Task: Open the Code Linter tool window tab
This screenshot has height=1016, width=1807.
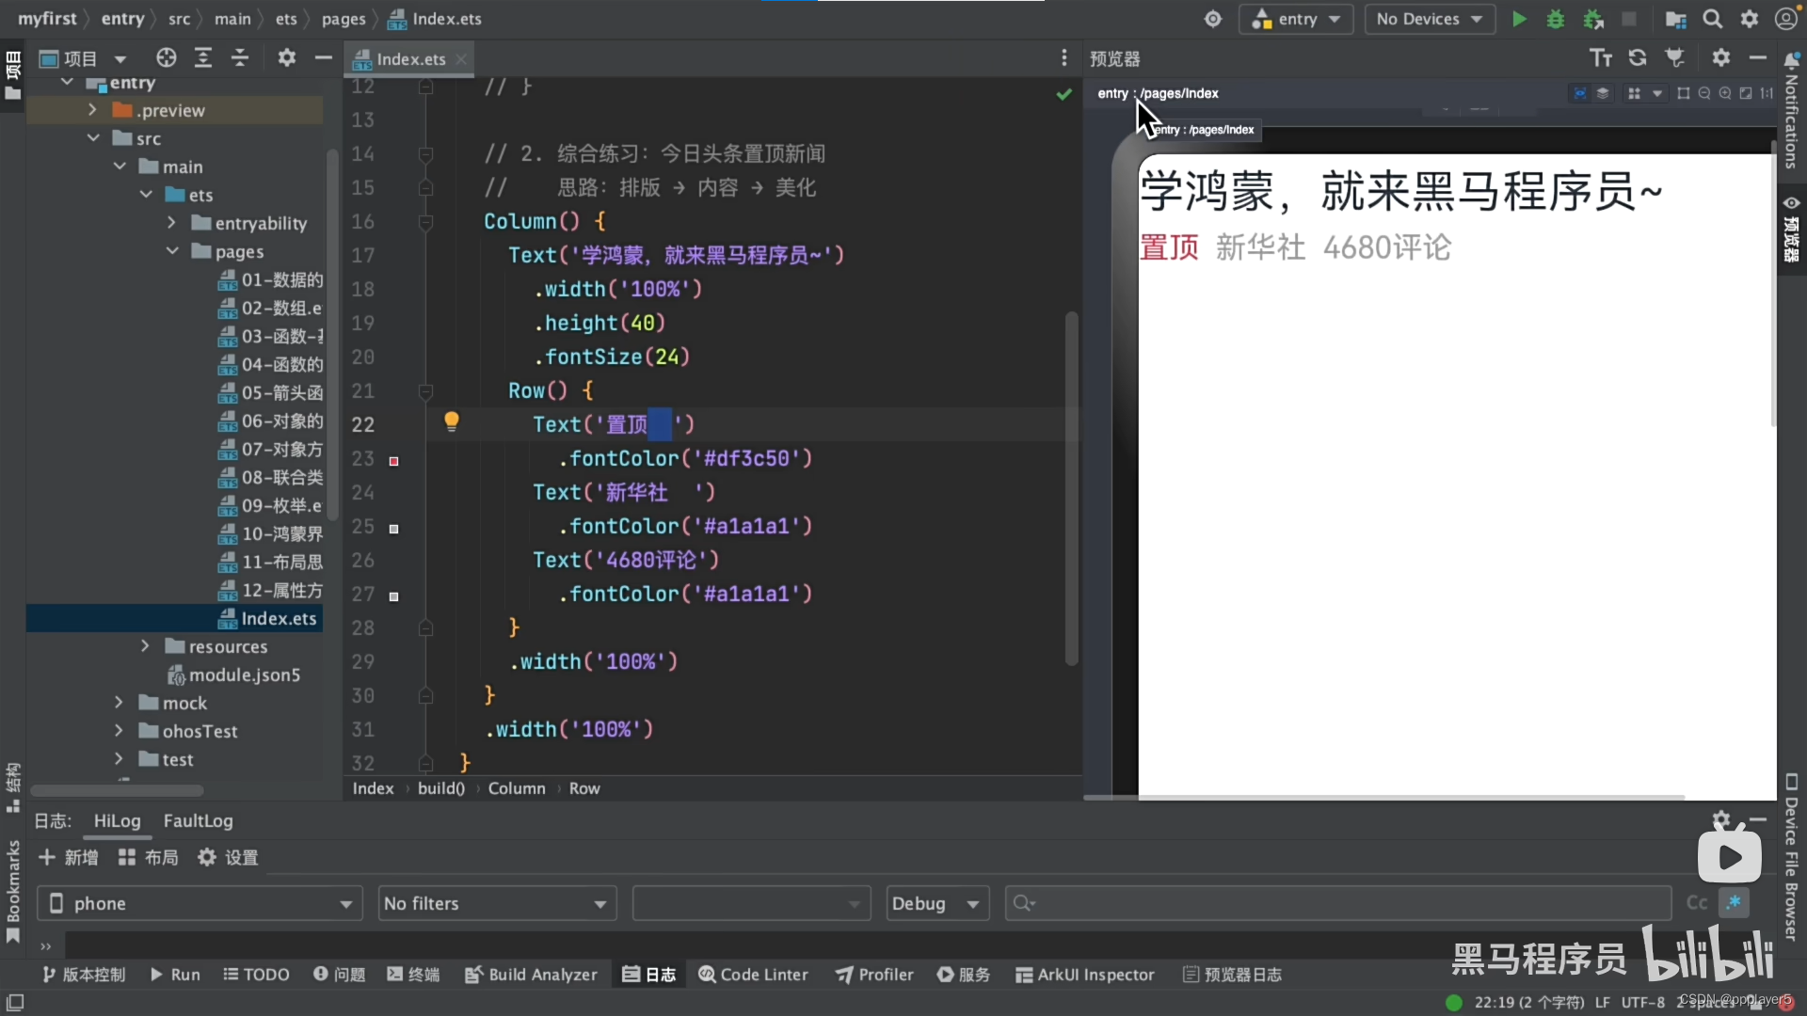Action: coord(753,975)
